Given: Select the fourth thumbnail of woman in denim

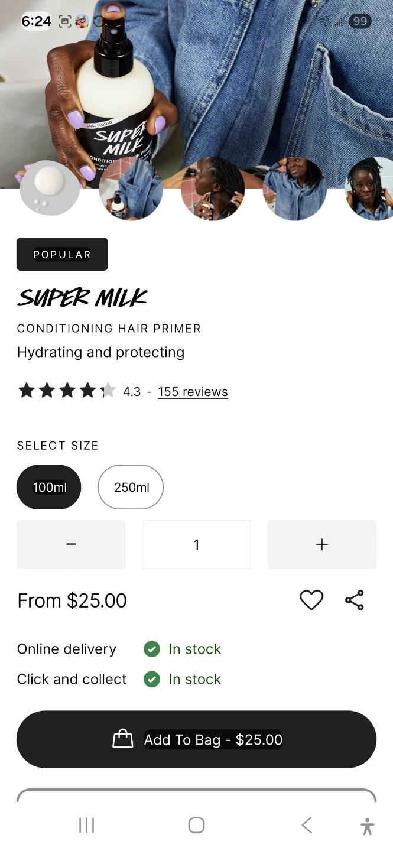Looking at the screenshot, I should point(294,189).
